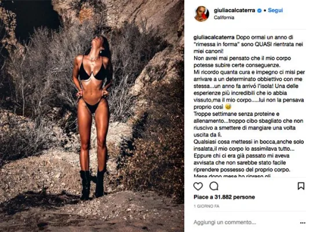
Task: Click the main bikini desert photo
Action: (92, 116)
